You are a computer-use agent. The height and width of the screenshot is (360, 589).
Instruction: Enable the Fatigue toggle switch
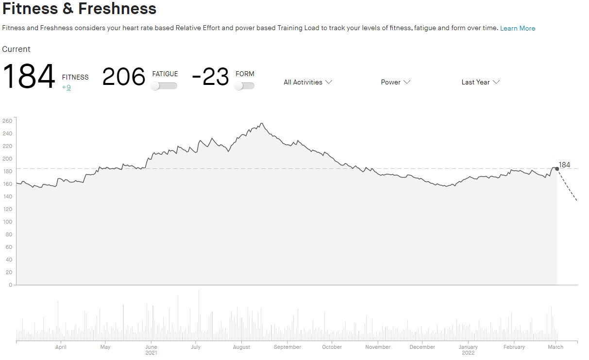(x=164, y=86)
